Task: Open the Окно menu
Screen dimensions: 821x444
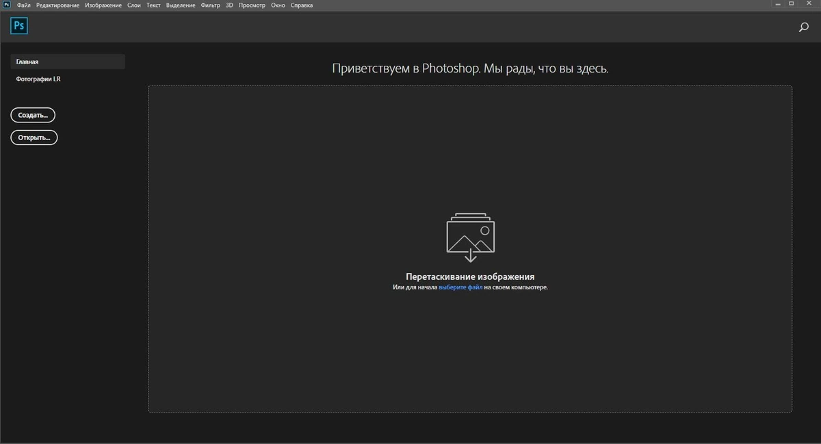Action: pyautogui.click(x=278, y=5)
